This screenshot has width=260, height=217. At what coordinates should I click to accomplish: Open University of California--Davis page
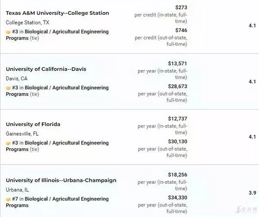coord(46,69)
